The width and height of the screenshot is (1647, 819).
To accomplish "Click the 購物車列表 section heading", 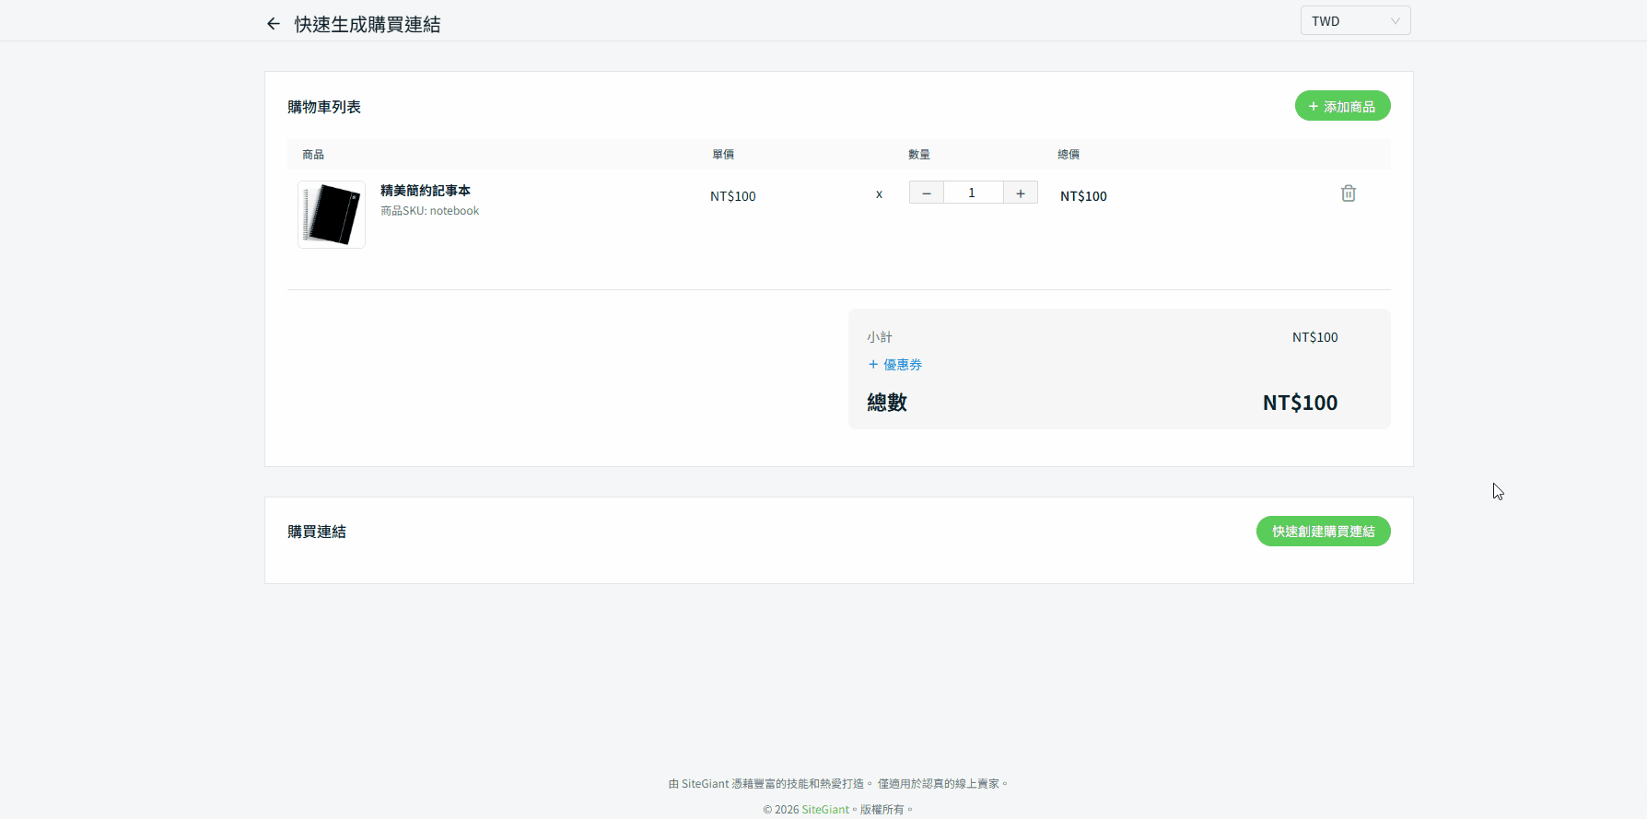I will pos(324,107).
